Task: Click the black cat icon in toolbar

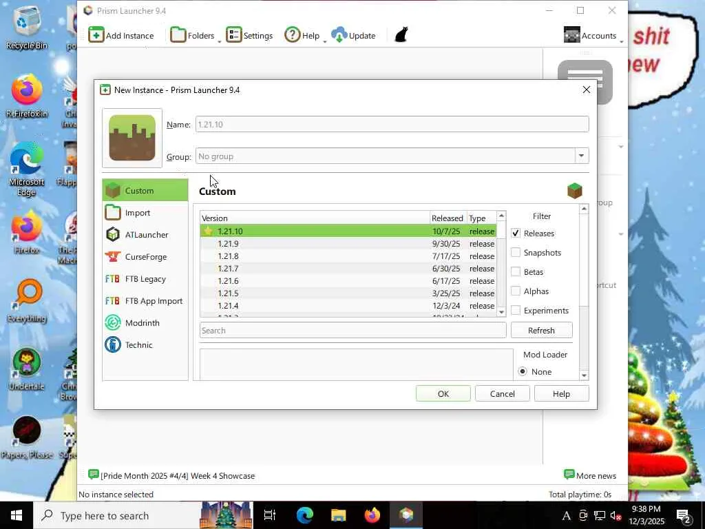Action: pos(401,34)
